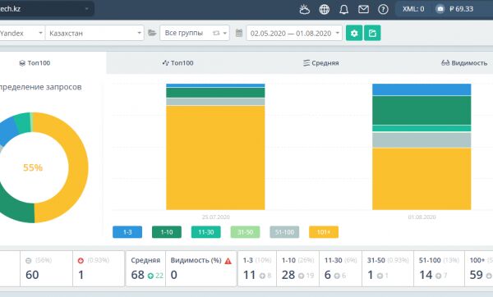Image resolution: width=493 pixels, height=297 pixels.
Task: Open the date range 02.05.2020 — 01.08.2020 dropdown
Action: [294, 33]
